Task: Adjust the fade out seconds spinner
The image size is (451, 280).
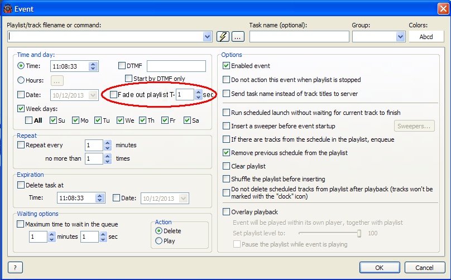Action: 199,95
